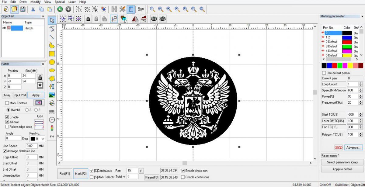The width and height of the screenshot is (365, 187).
Task: Redo with the gray right arrow
Action: pos(68,9)
